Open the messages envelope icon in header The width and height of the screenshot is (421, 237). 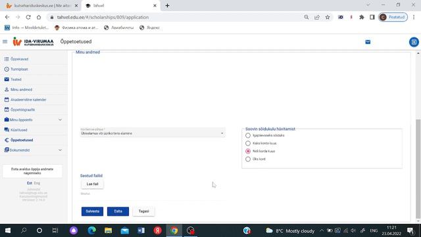click(368, 42)
